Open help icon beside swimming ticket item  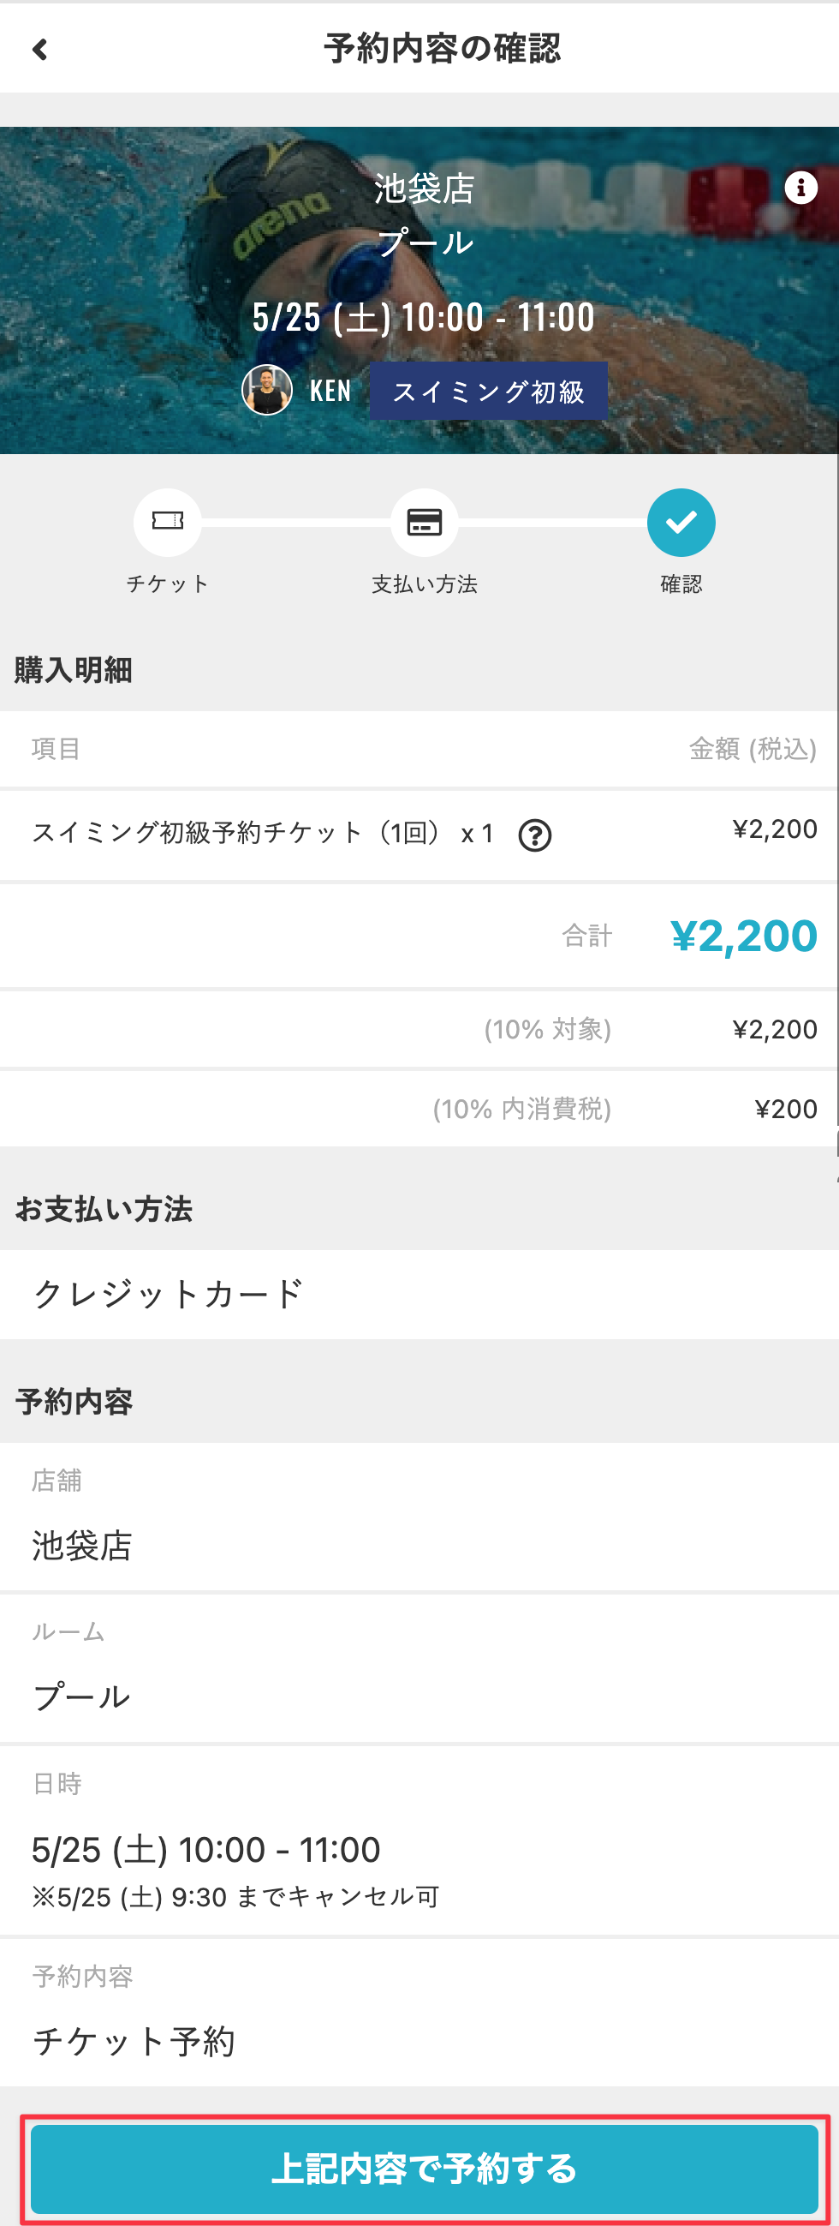(534, 835)
